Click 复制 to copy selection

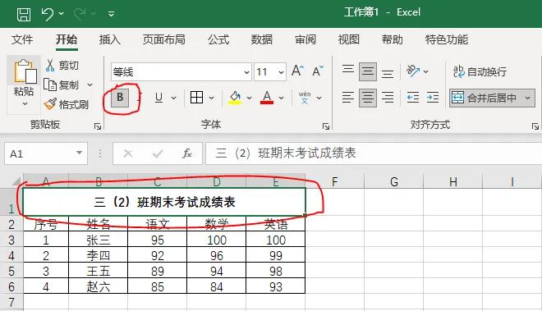click(62, 85)
